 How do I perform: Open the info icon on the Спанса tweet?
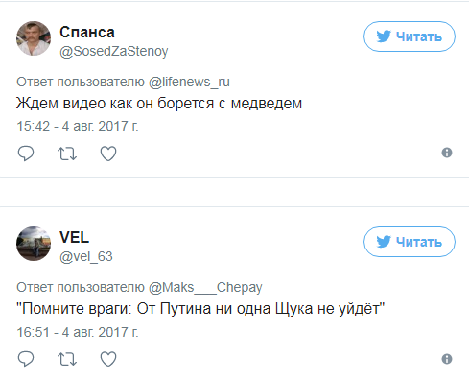(447, 153)
